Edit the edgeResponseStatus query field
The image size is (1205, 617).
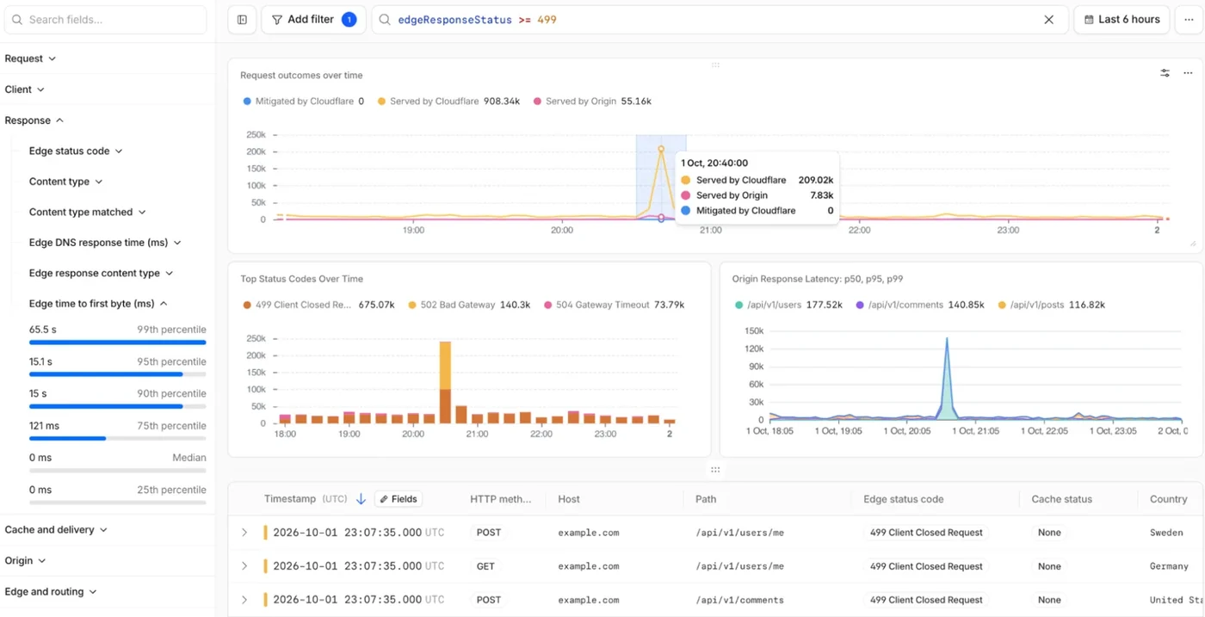[719, 20]
